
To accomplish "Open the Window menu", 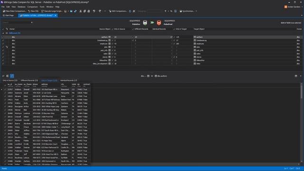I will 49,7.
